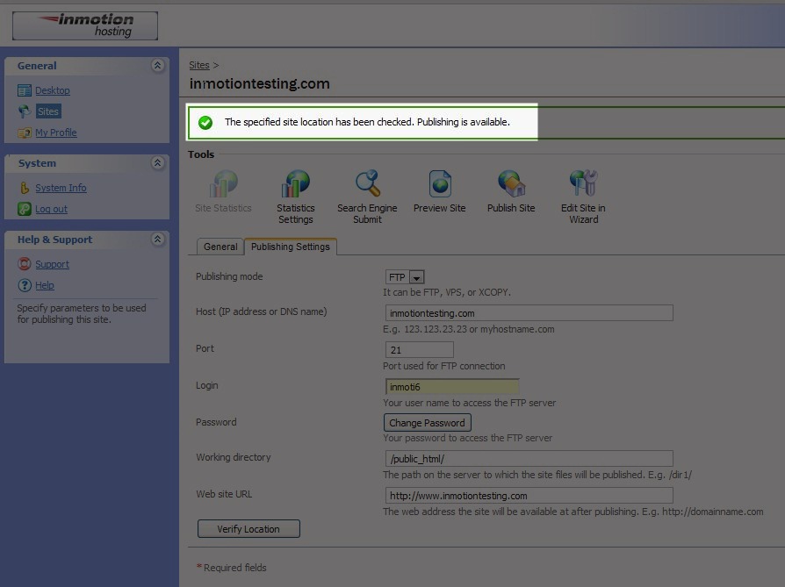Switch to the General tab
The height and width of the screenshot is (587, 785).
[x=220, y=247]
